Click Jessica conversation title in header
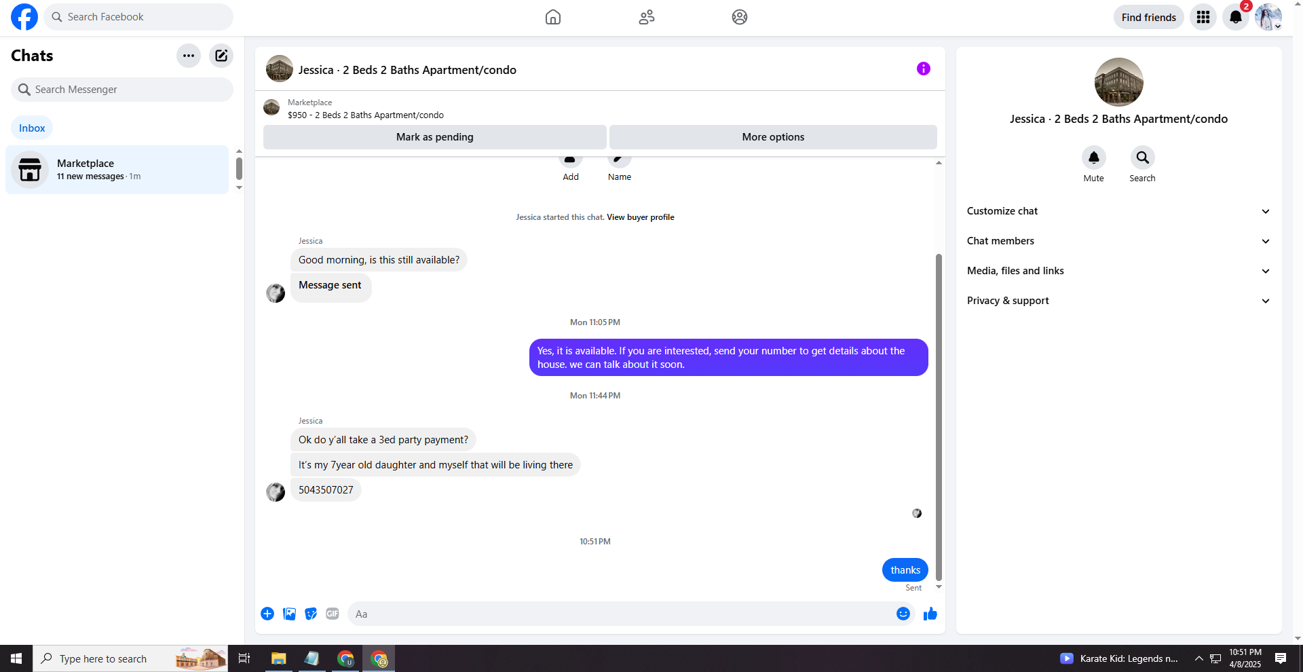The image size is (1303, 672). (407, 70)
